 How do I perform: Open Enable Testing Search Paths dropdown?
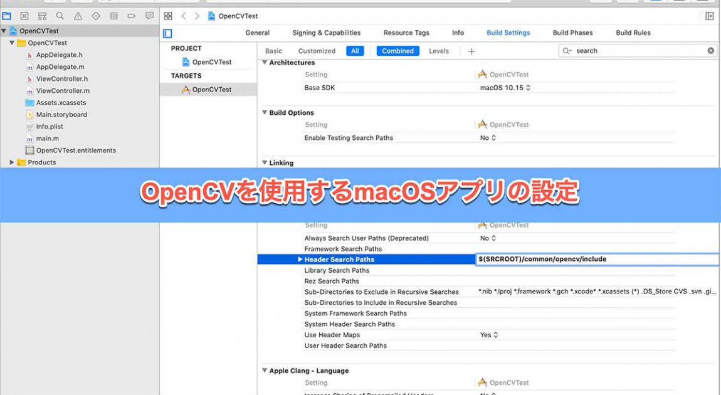tap(488, 138)
